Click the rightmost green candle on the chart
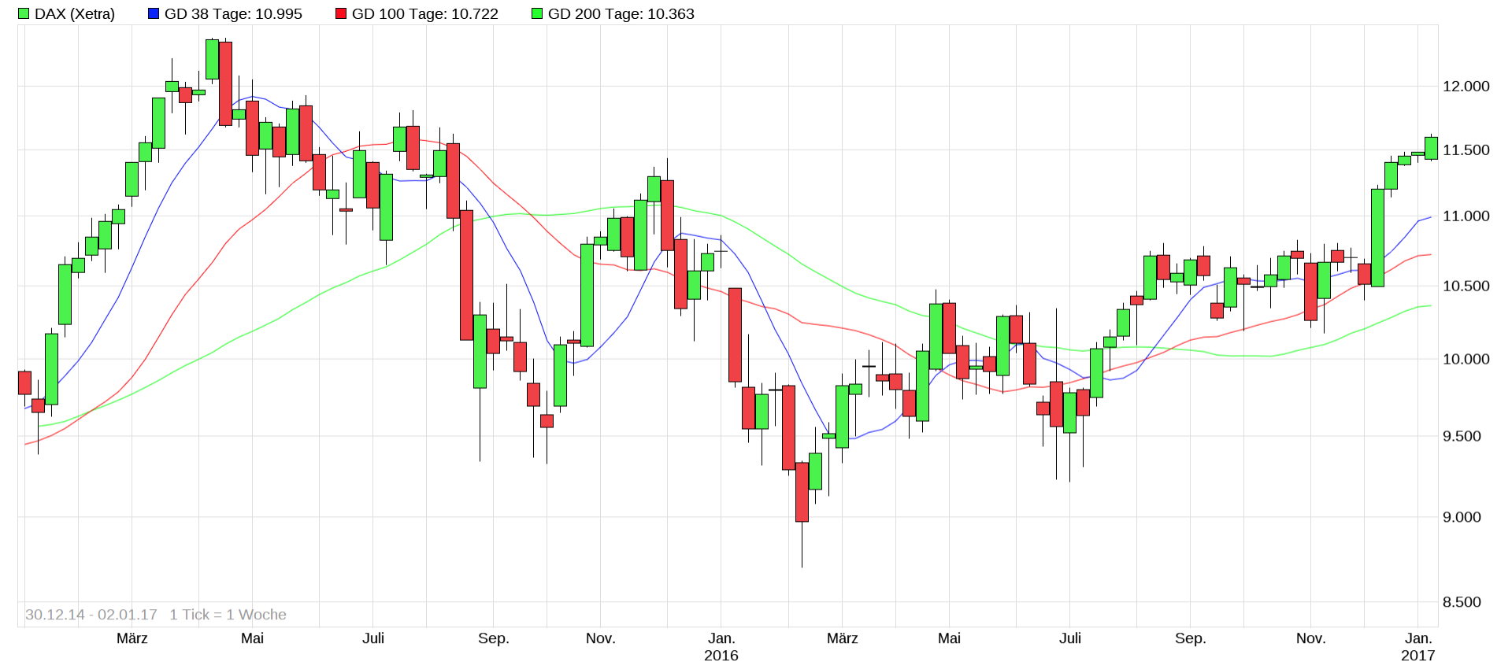The height and width of the screenshot is (669, 1512). (1431, 148)
